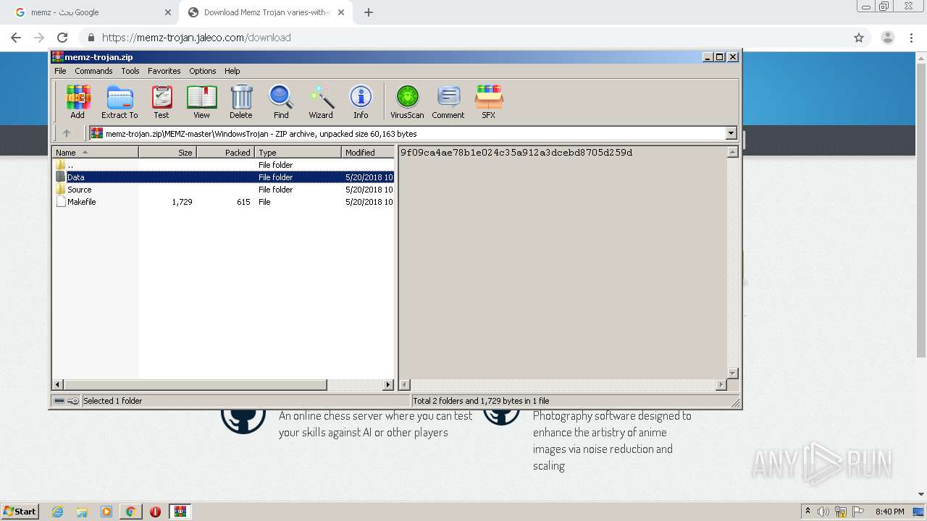Click the Chrome URL address bar
927x521 pixels.
[x=463, y=38]
